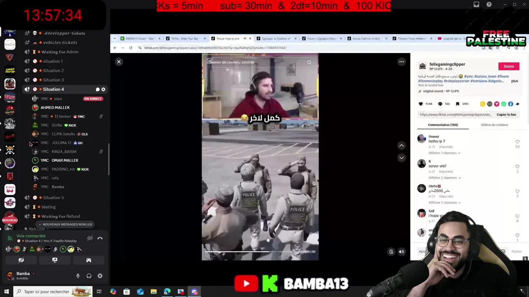
Task: Open the #ymc hashtag link
Action: point(468,76)
